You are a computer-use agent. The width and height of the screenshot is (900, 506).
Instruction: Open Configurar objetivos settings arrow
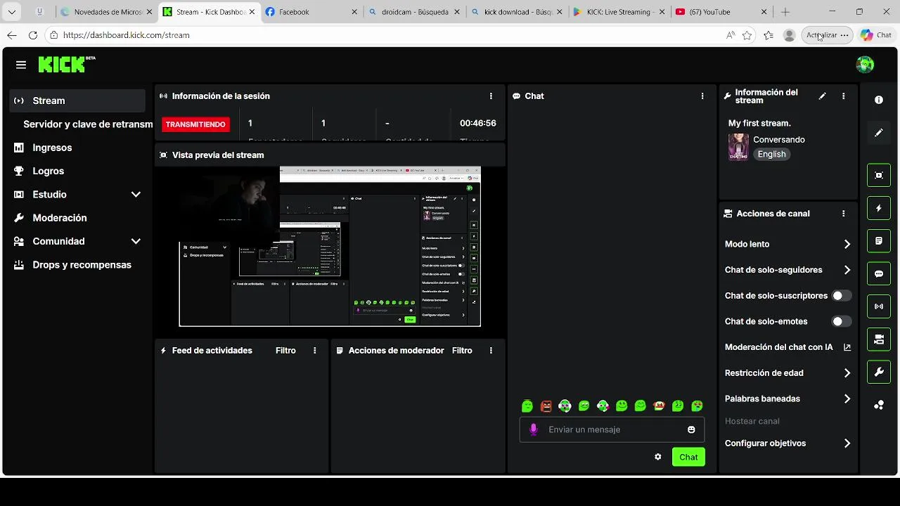pyautogui.click(x=847, y=443)
